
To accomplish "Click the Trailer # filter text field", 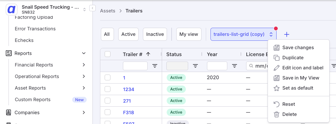I will (135, 66).
